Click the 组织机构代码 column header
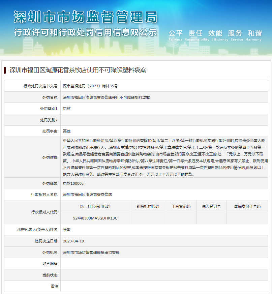 click(148, 206)
